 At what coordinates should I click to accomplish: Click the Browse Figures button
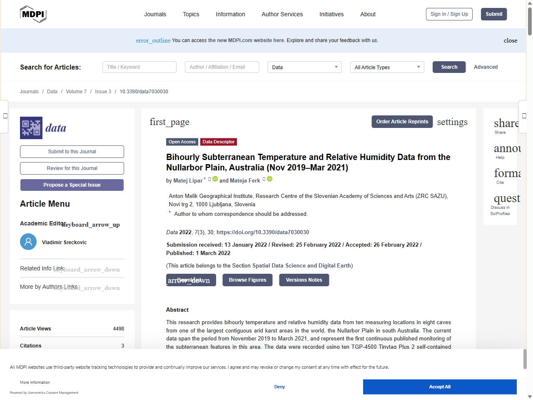click(247, 280)
